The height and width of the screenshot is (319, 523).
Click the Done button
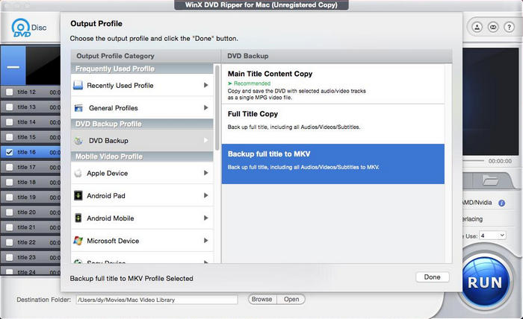433,277
